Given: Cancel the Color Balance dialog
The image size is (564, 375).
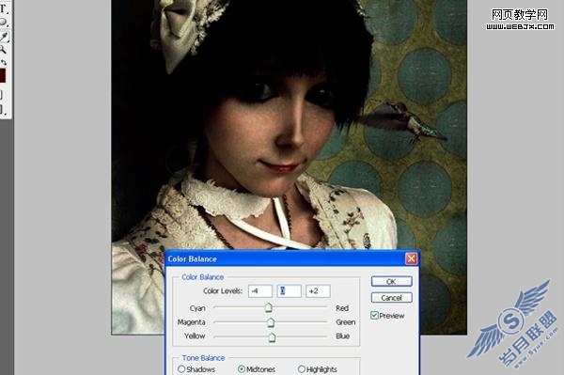Looking at the screenshot, I should click(x=391, y=298).
